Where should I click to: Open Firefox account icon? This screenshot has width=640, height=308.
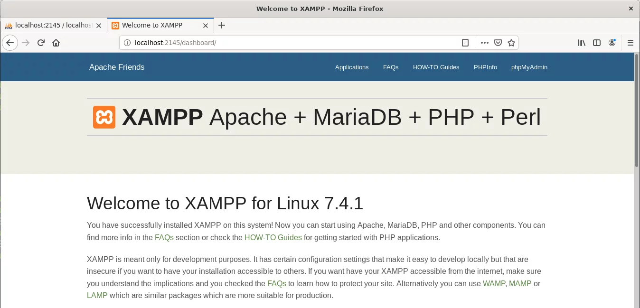[612, 43]
